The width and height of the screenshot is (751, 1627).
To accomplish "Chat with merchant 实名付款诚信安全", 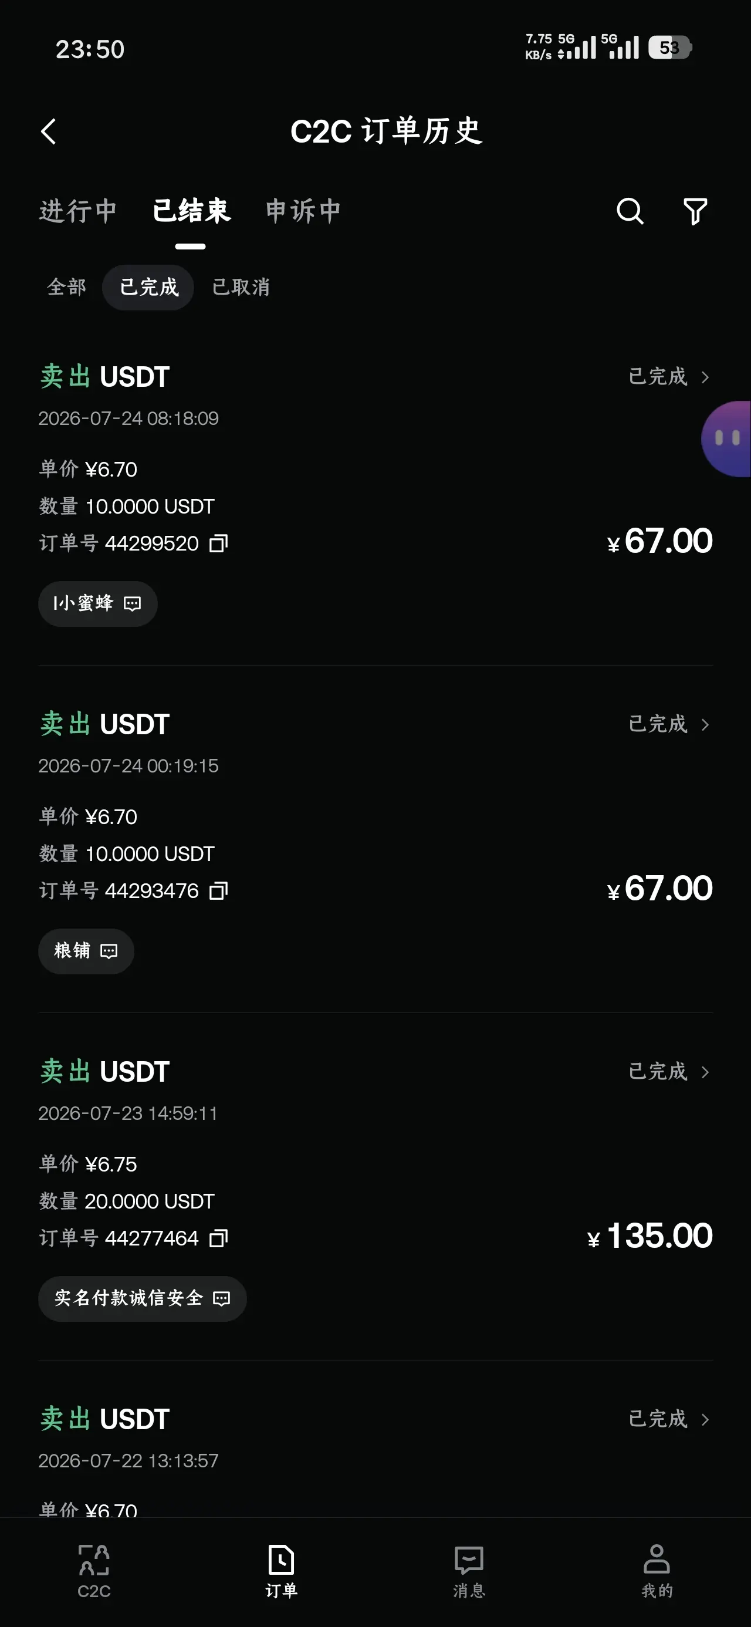I will click(x=142, y=1298).
